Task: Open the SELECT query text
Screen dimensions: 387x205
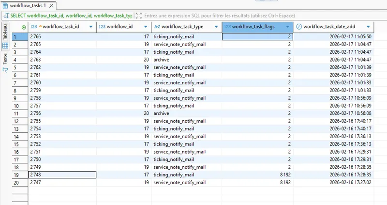Action: 71,16
